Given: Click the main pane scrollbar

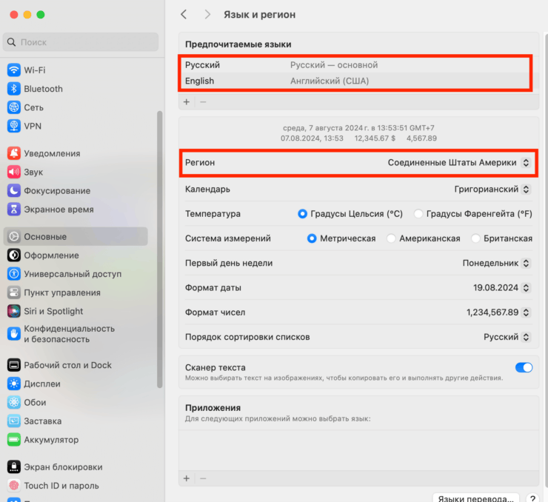Looking at the screenshot, I should click(546, 261).
